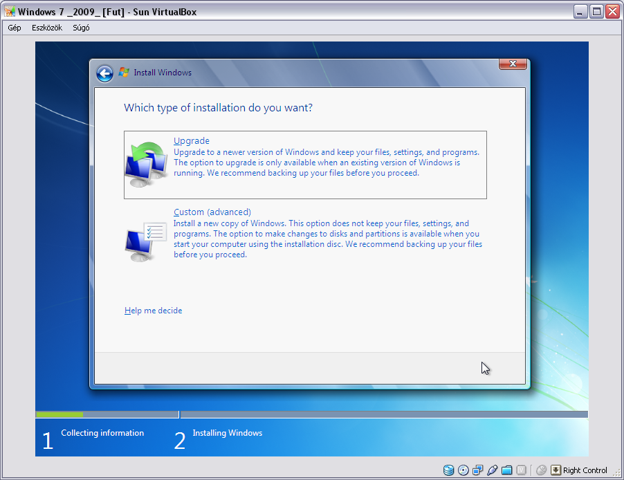Image resolution: width=624 pixels, height=480 pixels.
Task: Maximize the VirtualBox window
Action: pos(596,12)
